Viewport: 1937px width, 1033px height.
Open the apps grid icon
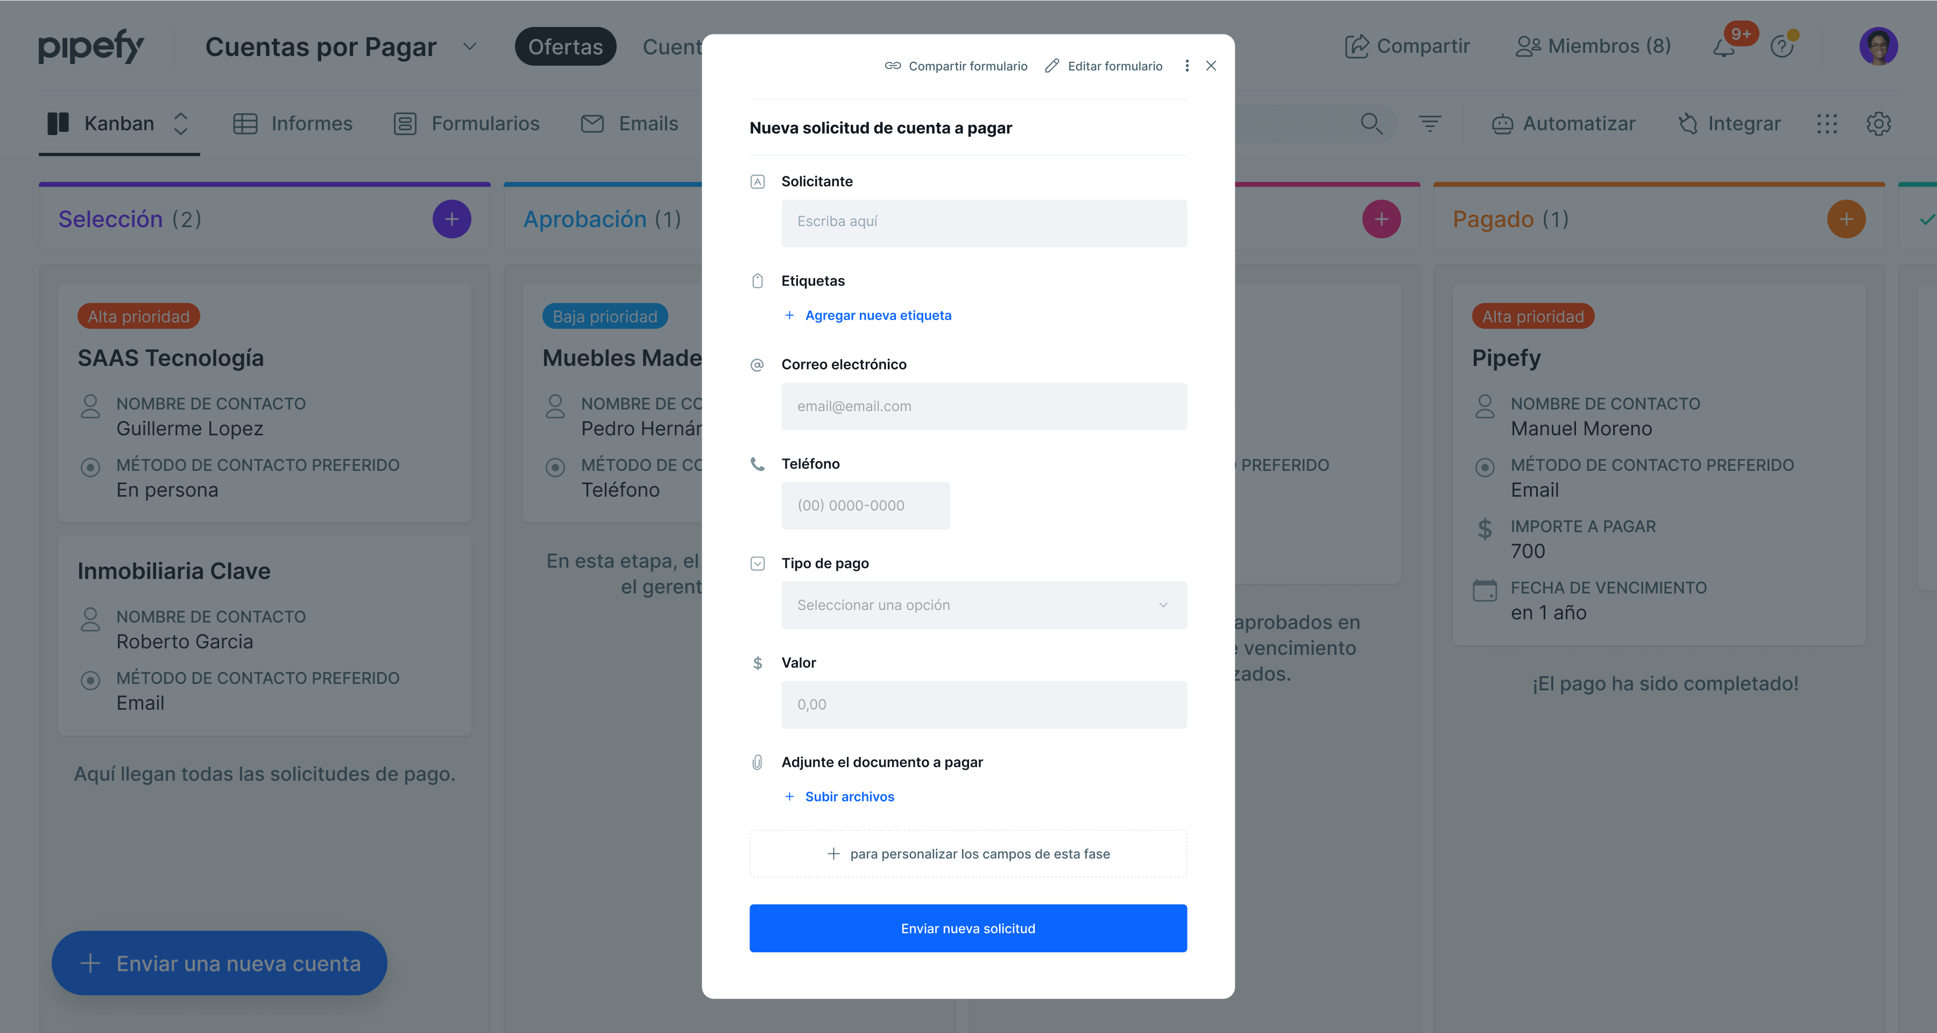1827,124
